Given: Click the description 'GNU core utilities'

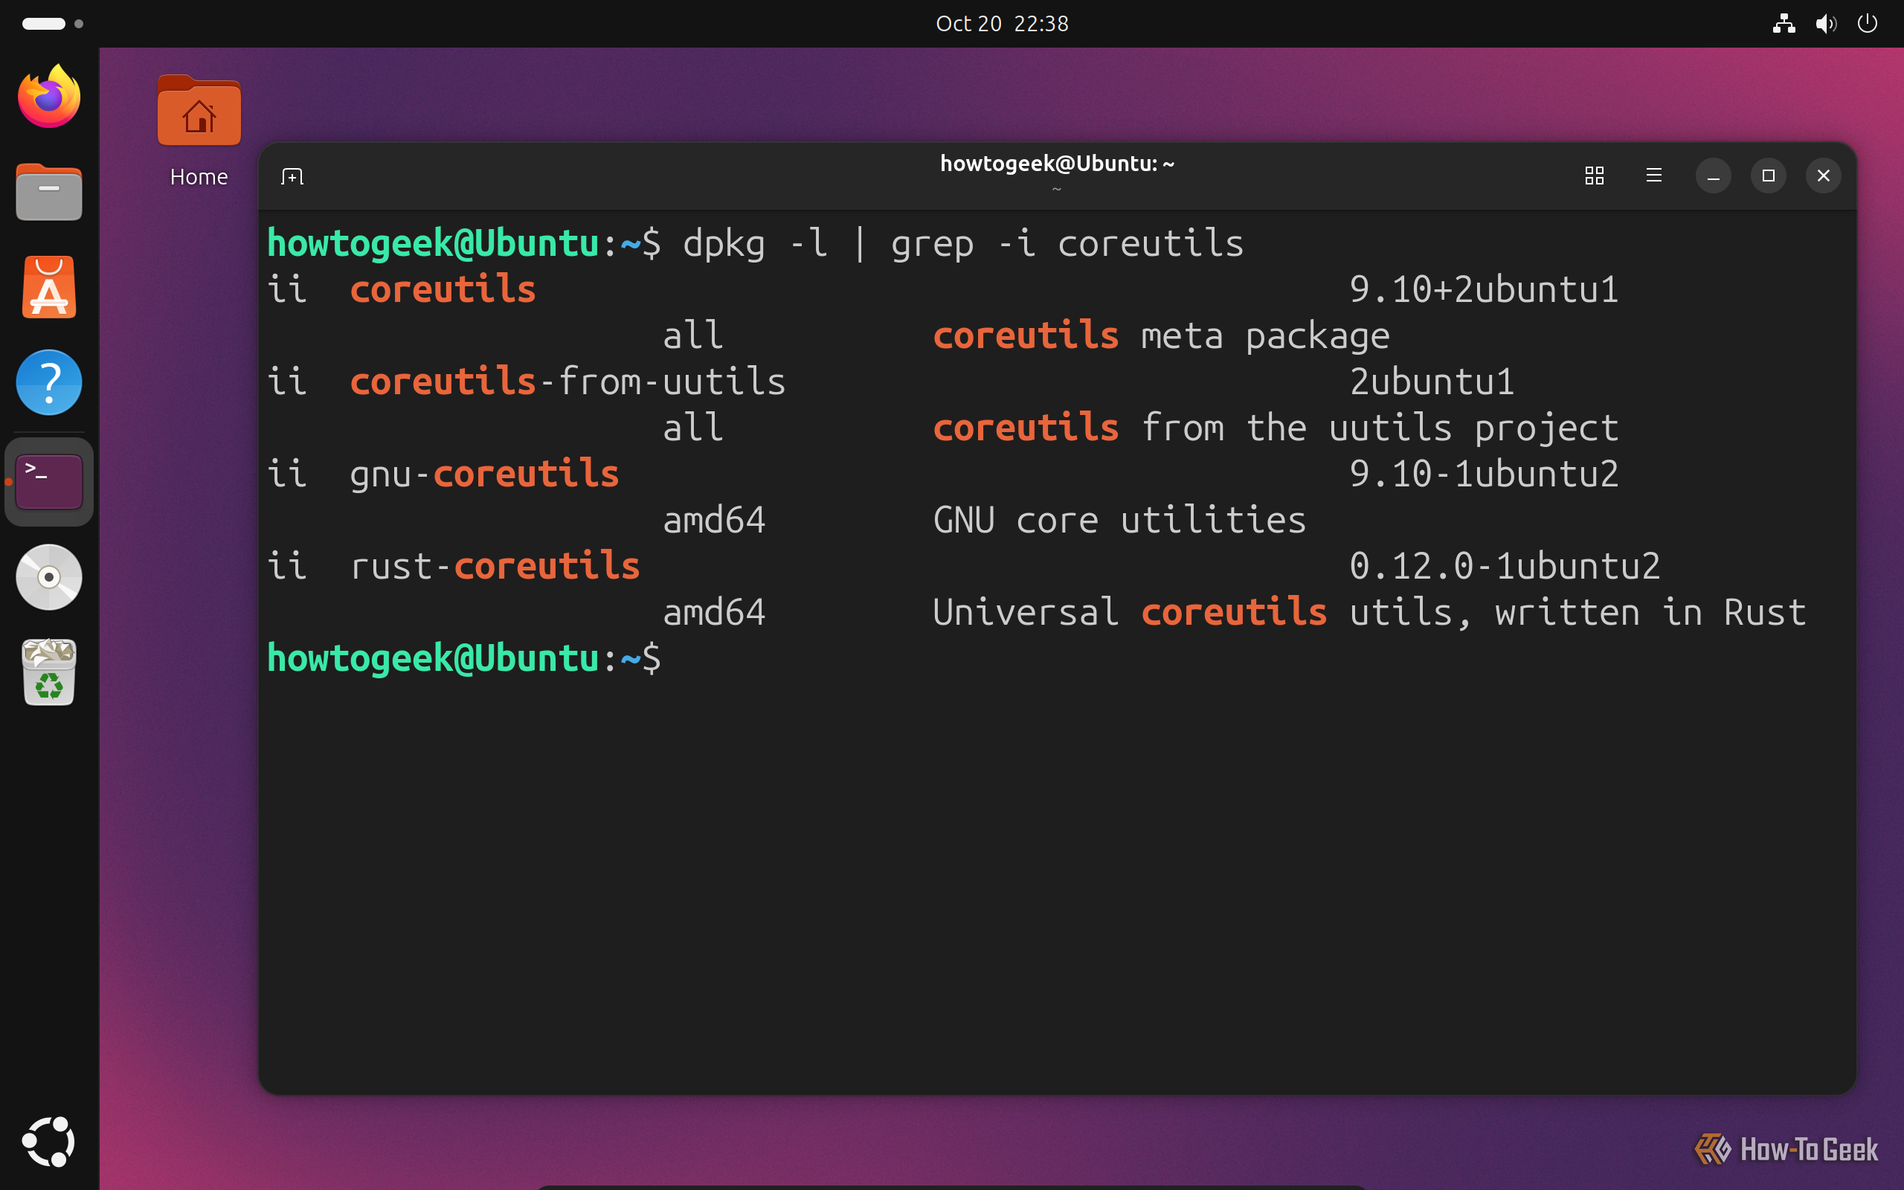Looking at the screenshot, I should click(1119, 520).
